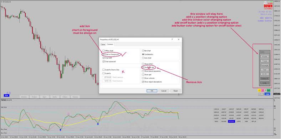Click the Delete All button in panel
This screenshot has height=139, width=281.
click(265, 79)
